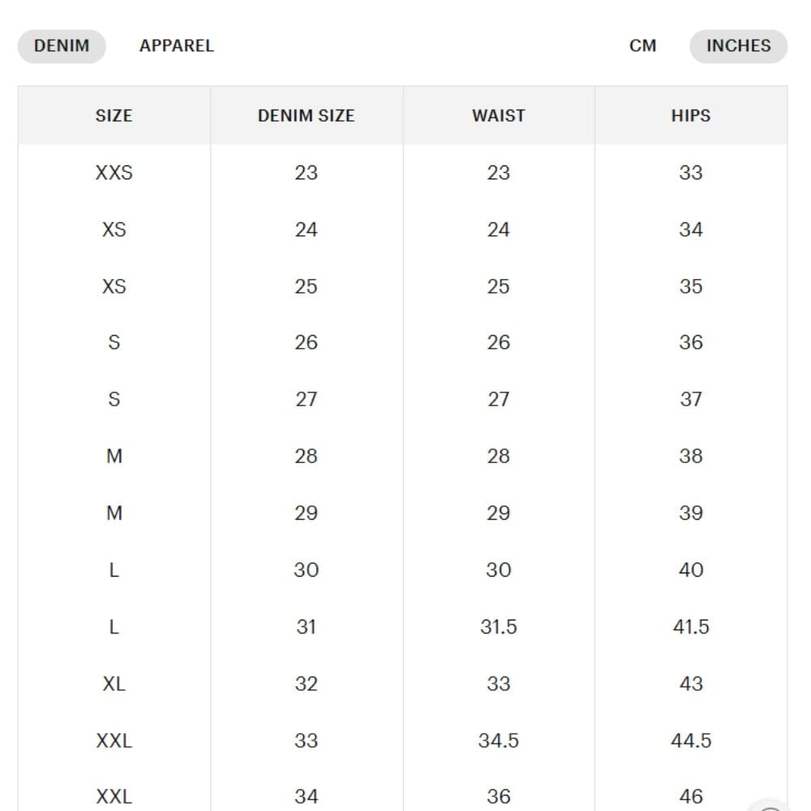
Task: Click the DENIM SIZE column header
Action: click(306, 116)
